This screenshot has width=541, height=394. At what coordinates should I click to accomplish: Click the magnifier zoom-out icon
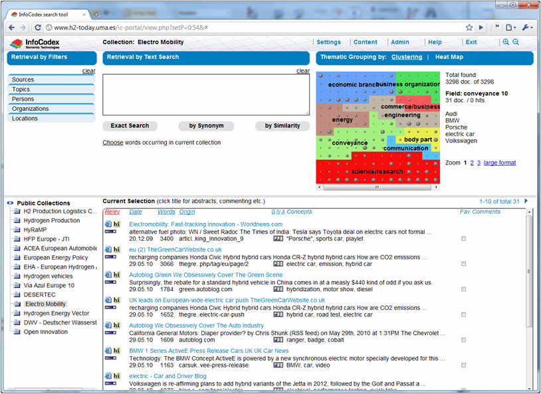[516, 42]
